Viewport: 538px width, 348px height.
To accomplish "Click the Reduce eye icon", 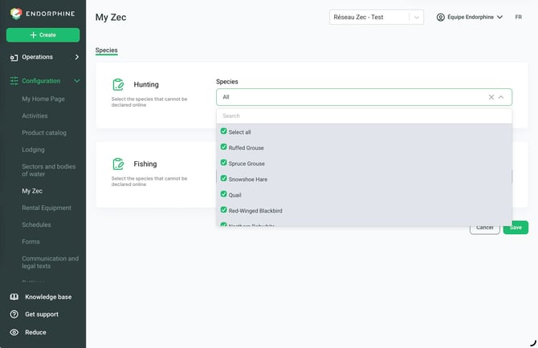I will pyautogui.click(x=14, y=332).
